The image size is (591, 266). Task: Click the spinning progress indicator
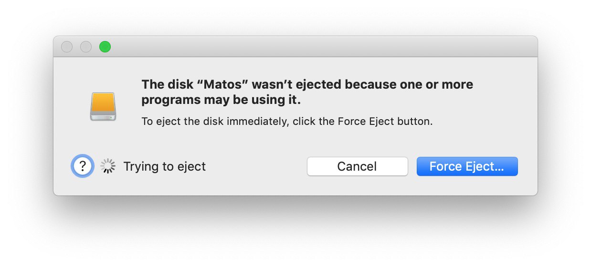[x=108, y=166]
